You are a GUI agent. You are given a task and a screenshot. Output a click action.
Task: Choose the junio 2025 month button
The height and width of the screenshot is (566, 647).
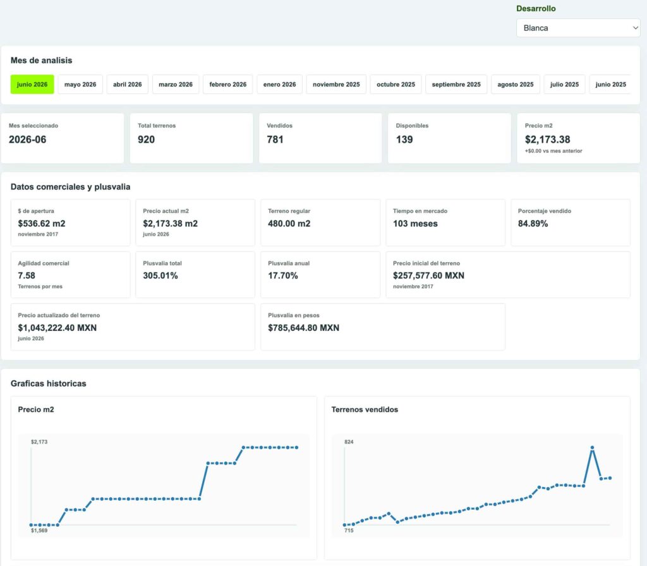coord(610,84)
